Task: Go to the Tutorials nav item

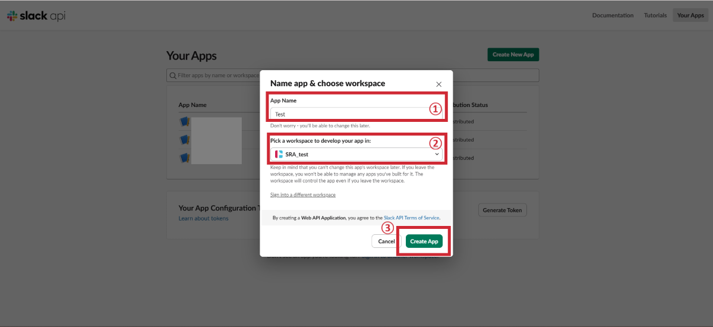Action: [655, 15]
